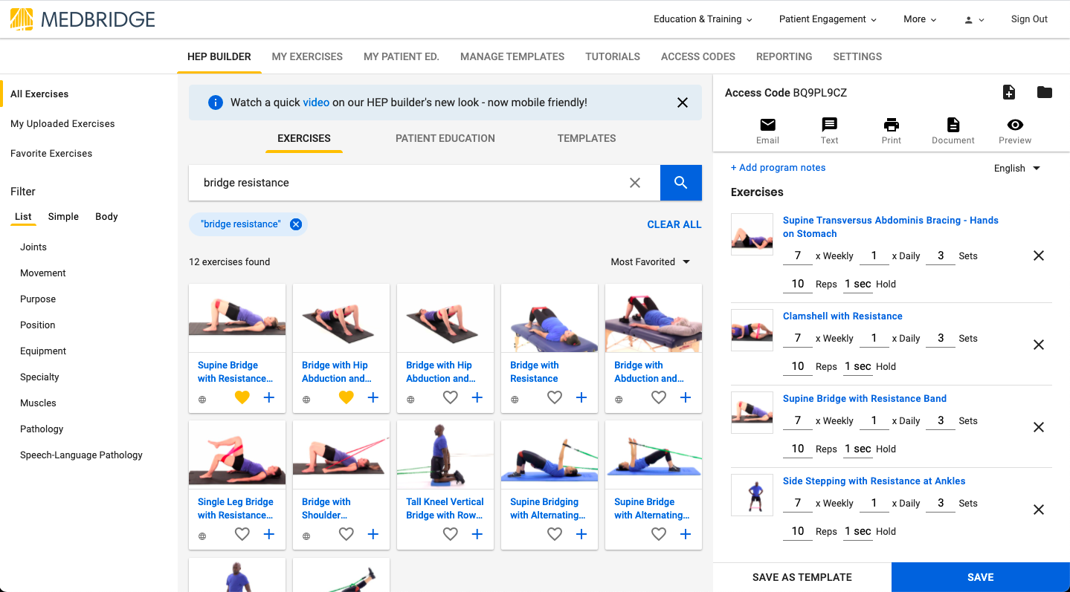Remove Supine Bridge with Resistance Band from program
Image resolution: width=1070 pixels, height=592 pixels.
pyautogui.click(x=1039, y=427)
